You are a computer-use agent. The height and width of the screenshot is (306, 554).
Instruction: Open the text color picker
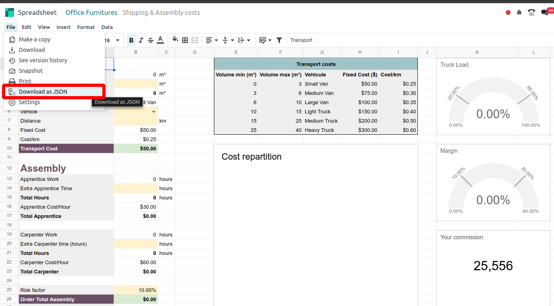(x=160, y=40)
